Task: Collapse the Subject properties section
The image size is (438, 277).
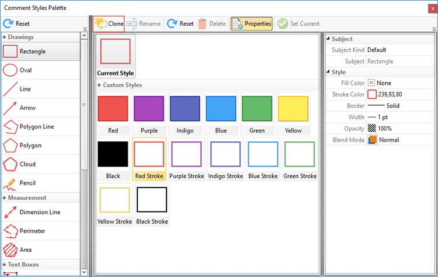Action: [x=328, y=39]
